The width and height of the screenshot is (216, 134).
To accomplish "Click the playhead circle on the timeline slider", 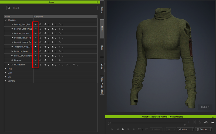I will tap(110, 123).
